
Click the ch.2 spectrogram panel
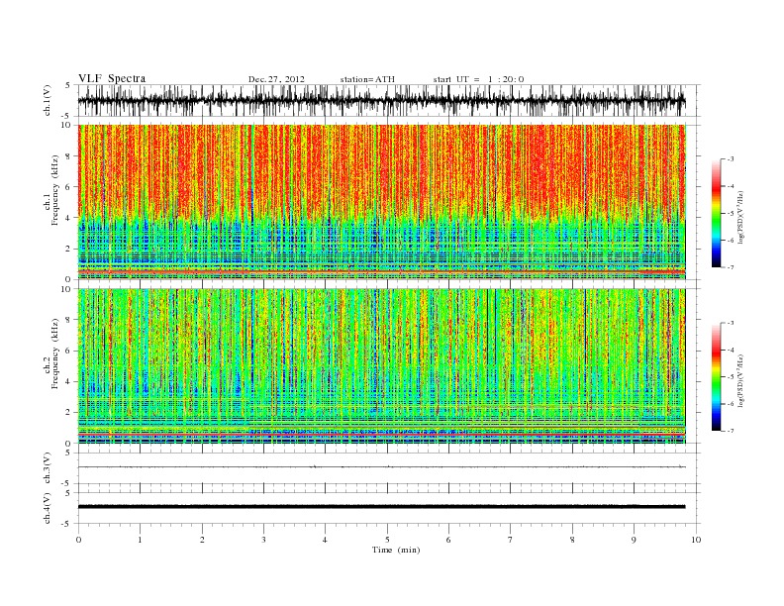[382, 366]
